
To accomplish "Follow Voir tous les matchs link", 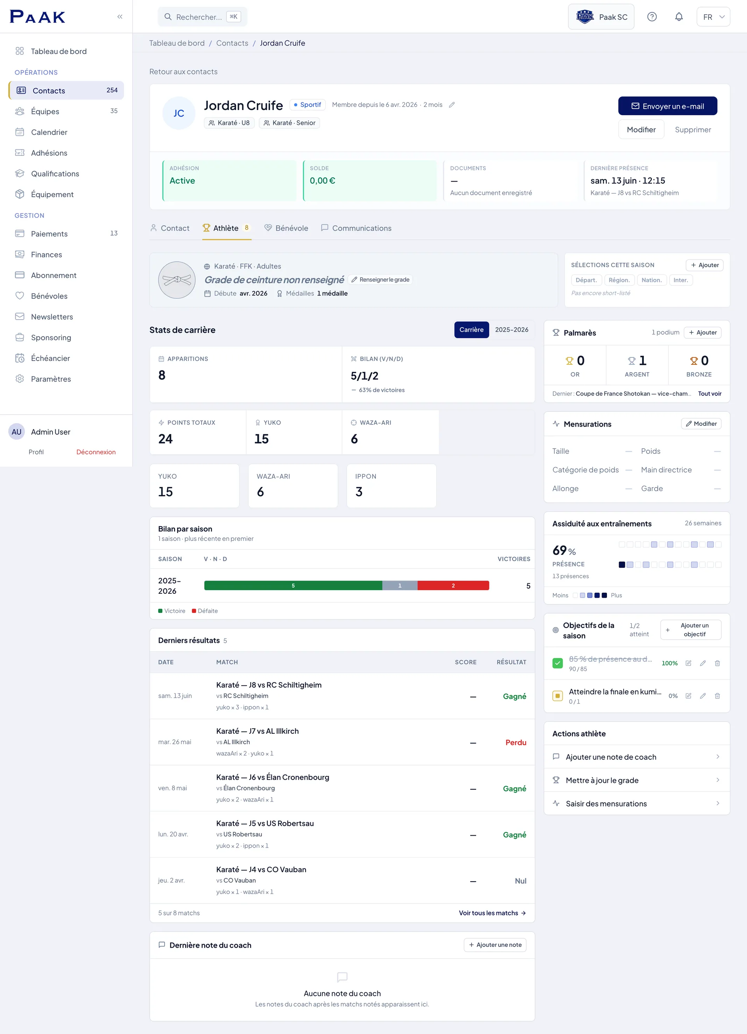I will tap(492, 913).
